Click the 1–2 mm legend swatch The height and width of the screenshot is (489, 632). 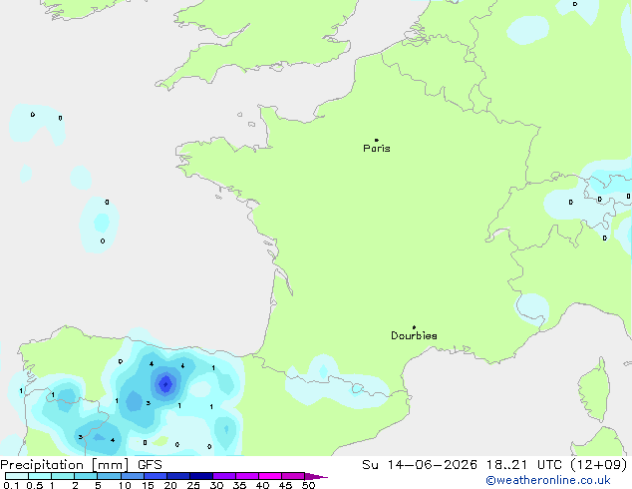tap(63, 476)
